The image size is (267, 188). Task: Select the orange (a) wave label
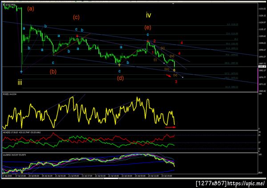point(31,8)
